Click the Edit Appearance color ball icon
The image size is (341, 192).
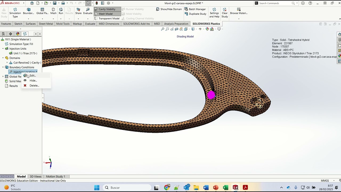tap(207, 29)
